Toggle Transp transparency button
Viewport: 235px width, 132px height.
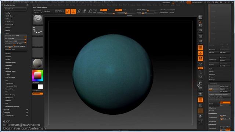pyautogui.click(x=200, y=105)
